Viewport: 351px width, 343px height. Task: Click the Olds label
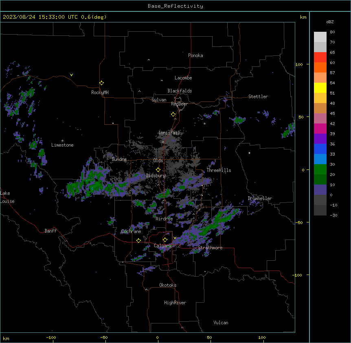158,161
